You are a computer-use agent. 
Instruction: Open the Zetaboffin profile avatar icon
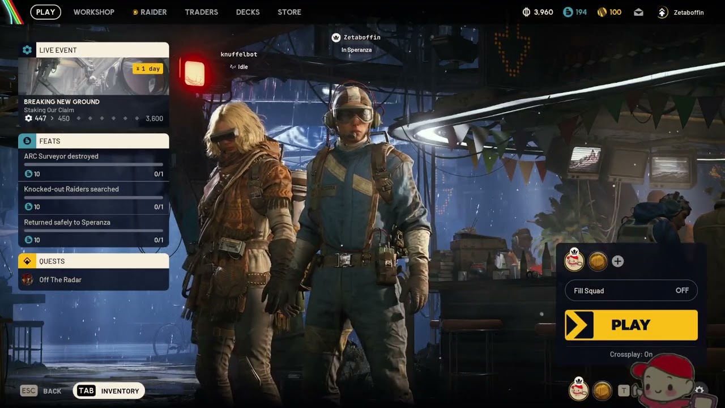tap(663, 12)
